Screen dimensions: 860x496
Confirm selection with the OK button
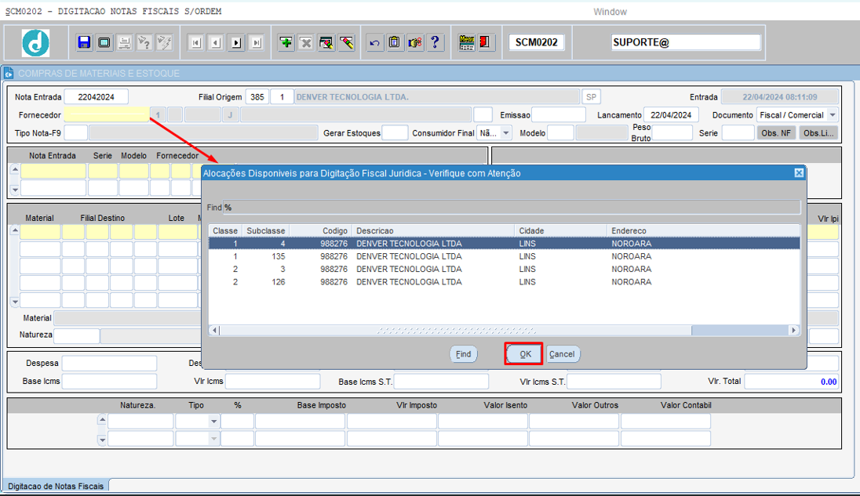point(524,354)
